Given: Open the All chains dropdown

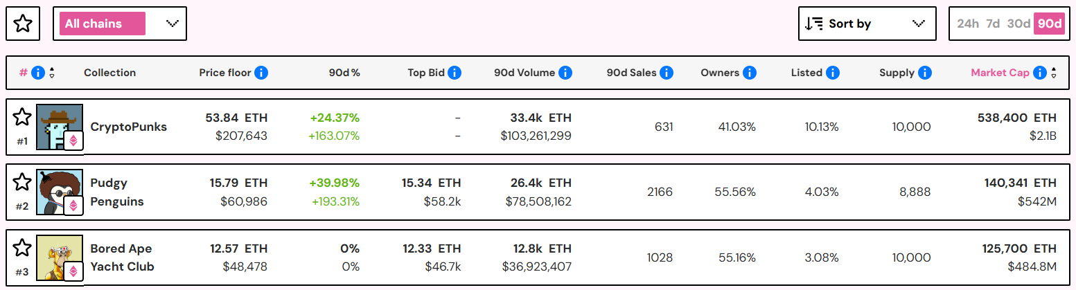Looking at the screenshot, I should coord(120,24).
